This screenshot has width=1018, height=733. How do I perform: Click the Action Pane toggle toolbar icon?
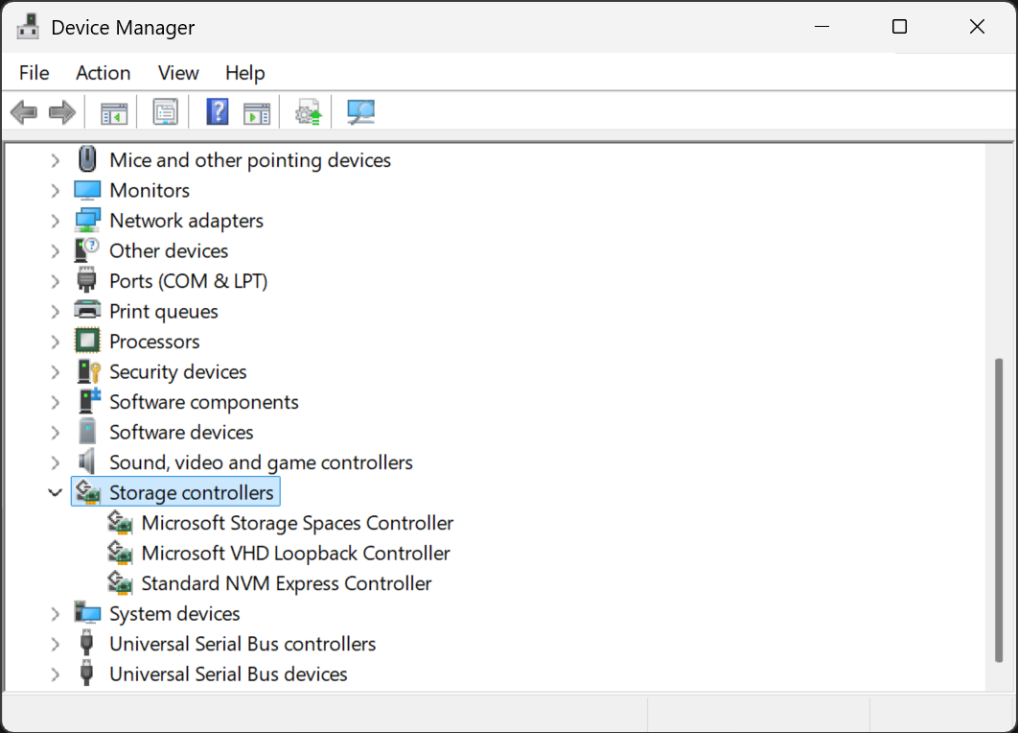point(257,112)
